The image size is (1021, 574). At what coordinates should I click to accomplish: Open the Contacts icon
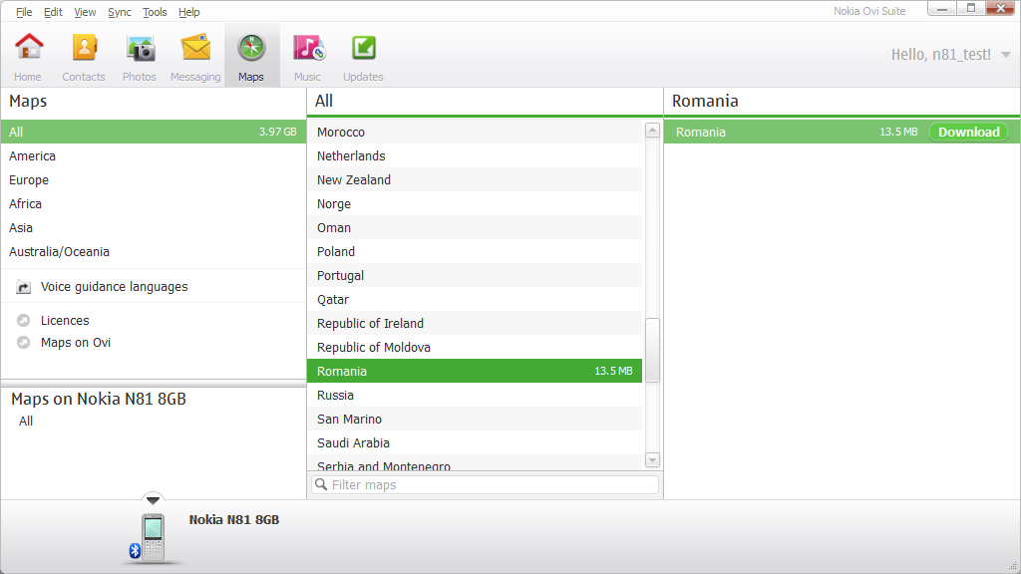tap(84, 48)
